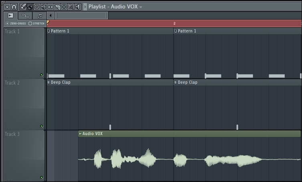Open the second Deep Clap clip's menu icon

click(175, 82)
